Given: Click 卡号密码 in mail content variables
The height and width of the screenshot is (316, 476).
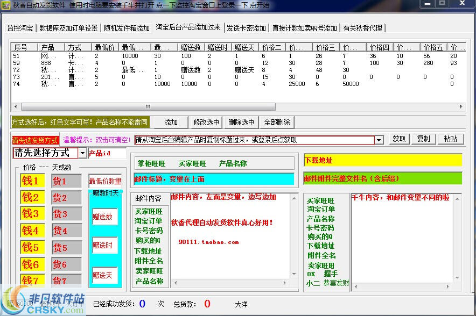Looking at the screenshot, I should coord(149,231).
